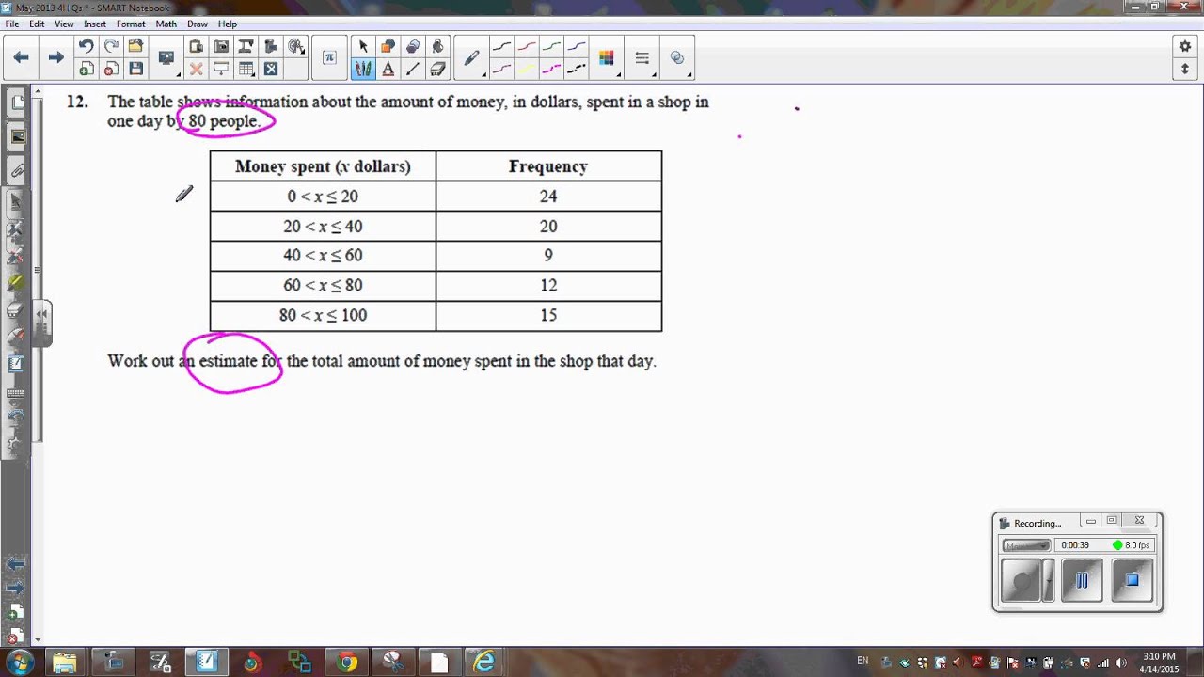Open the View menu
1204x677 pixels.
(64, 24)
